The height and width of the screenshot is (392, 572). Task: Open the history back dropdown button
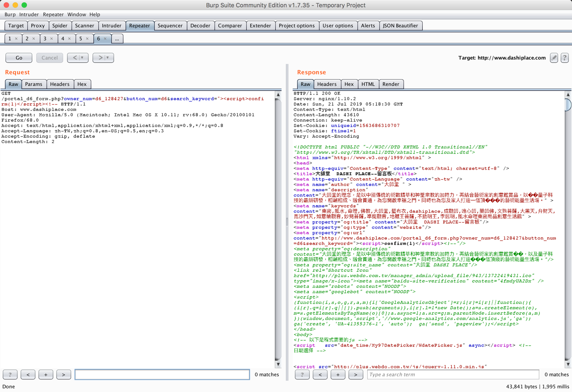click(x=78, y=58)
